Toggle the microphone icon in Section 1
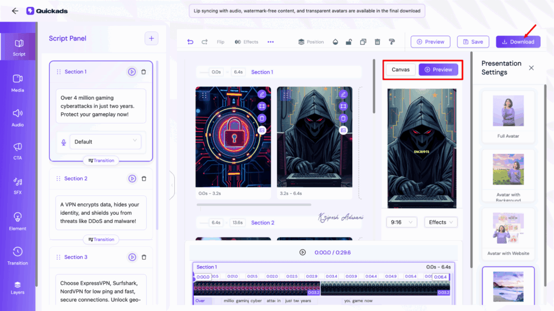 coord(64,141)
